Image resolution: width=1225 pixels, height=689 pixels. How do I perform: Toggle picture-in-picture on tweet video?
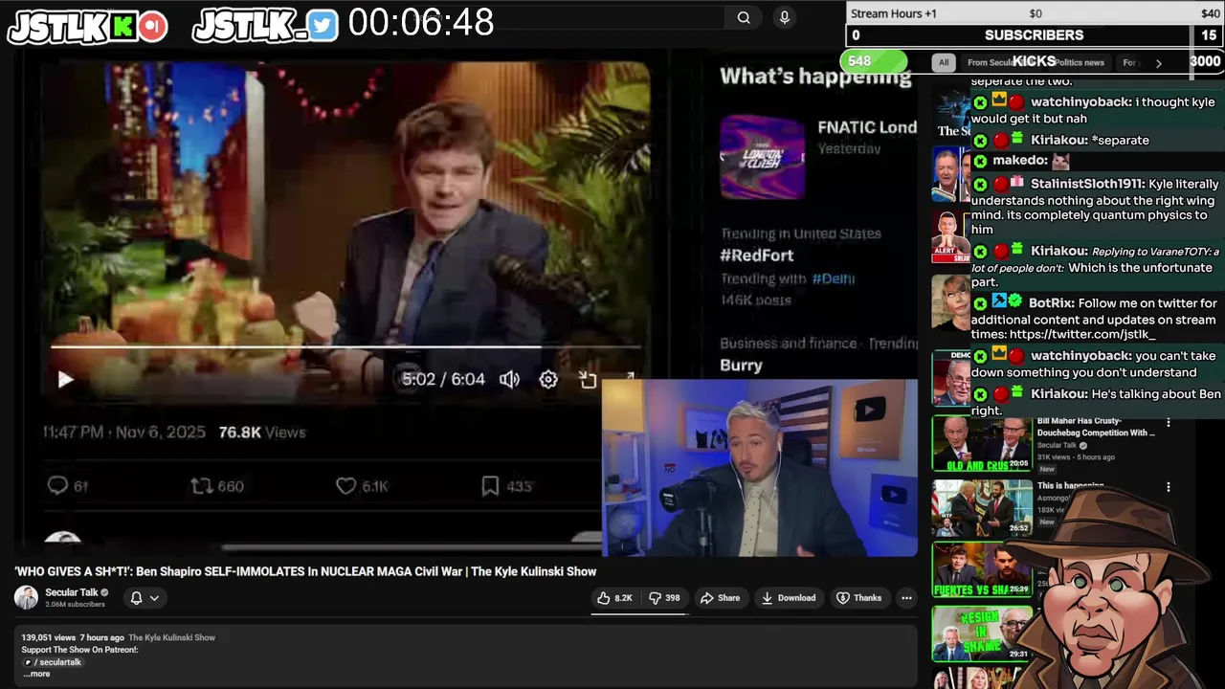click(x=588, y=379)
